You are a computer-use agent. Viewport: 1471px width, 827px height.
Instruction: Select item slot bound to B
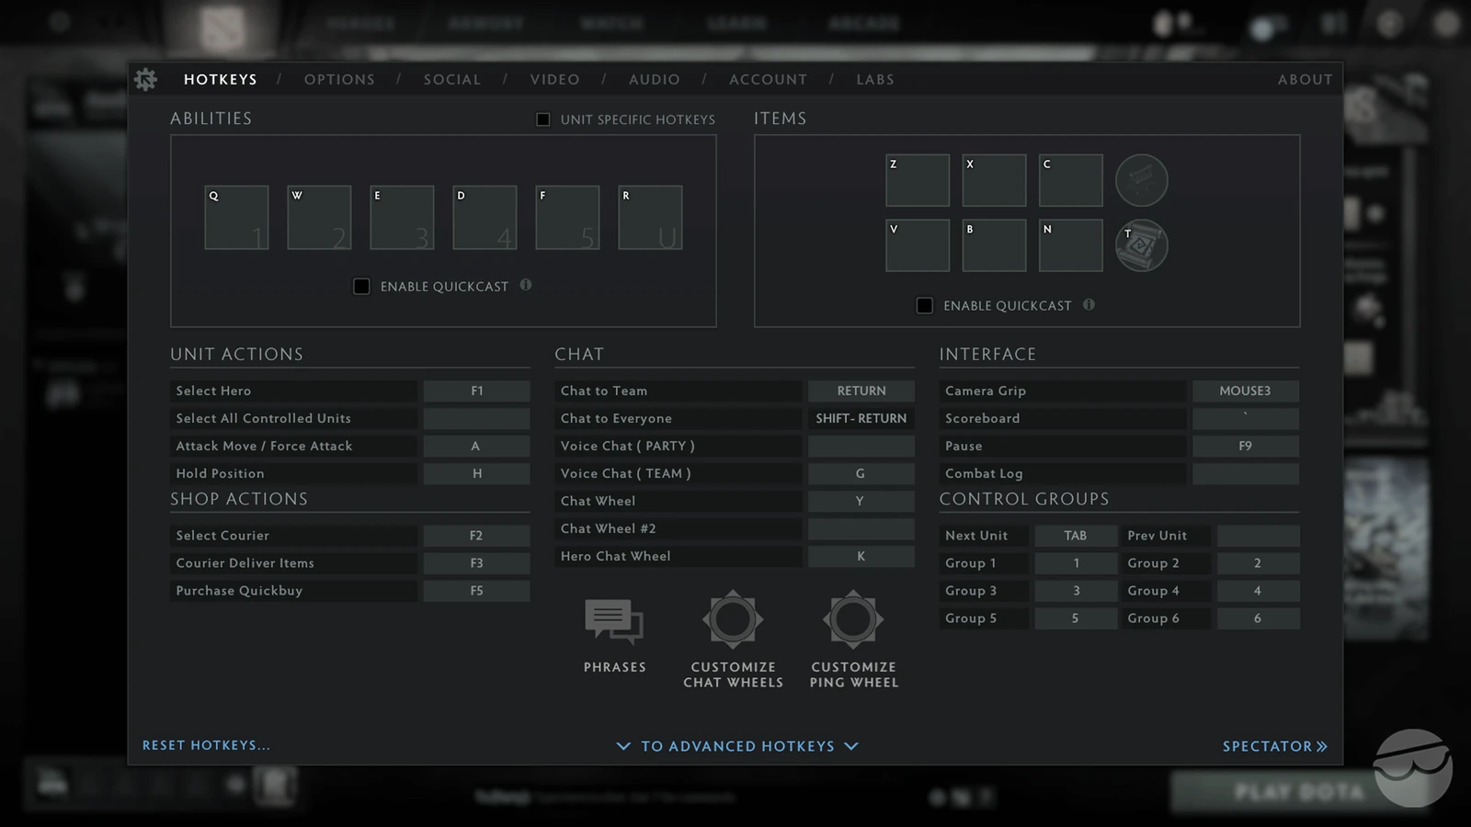(994, 245)
